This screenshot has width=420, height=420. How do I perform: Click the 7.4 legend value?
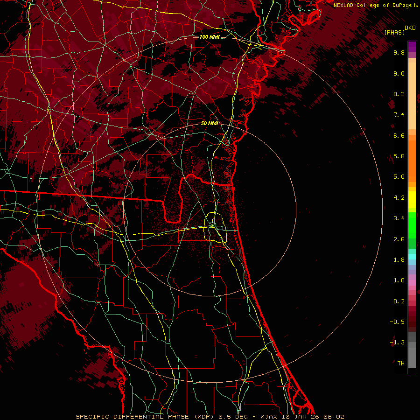tap(399, 115)
